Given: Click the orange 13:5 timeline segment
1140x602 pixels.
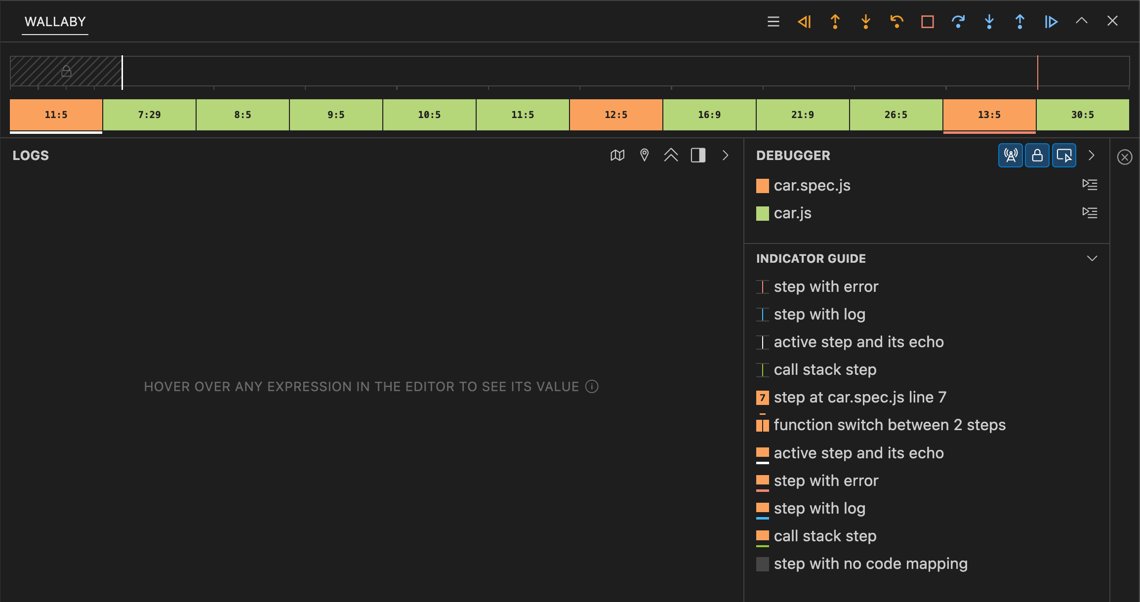Looking at the screenshot, I should click(989, 115).
